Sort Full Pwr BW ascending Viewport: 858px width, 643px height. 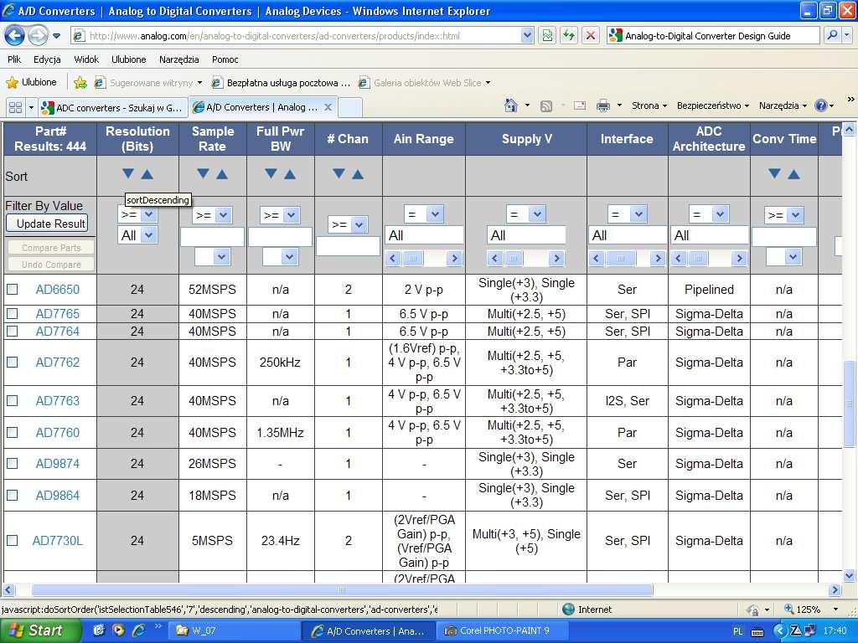click(290, 174)
